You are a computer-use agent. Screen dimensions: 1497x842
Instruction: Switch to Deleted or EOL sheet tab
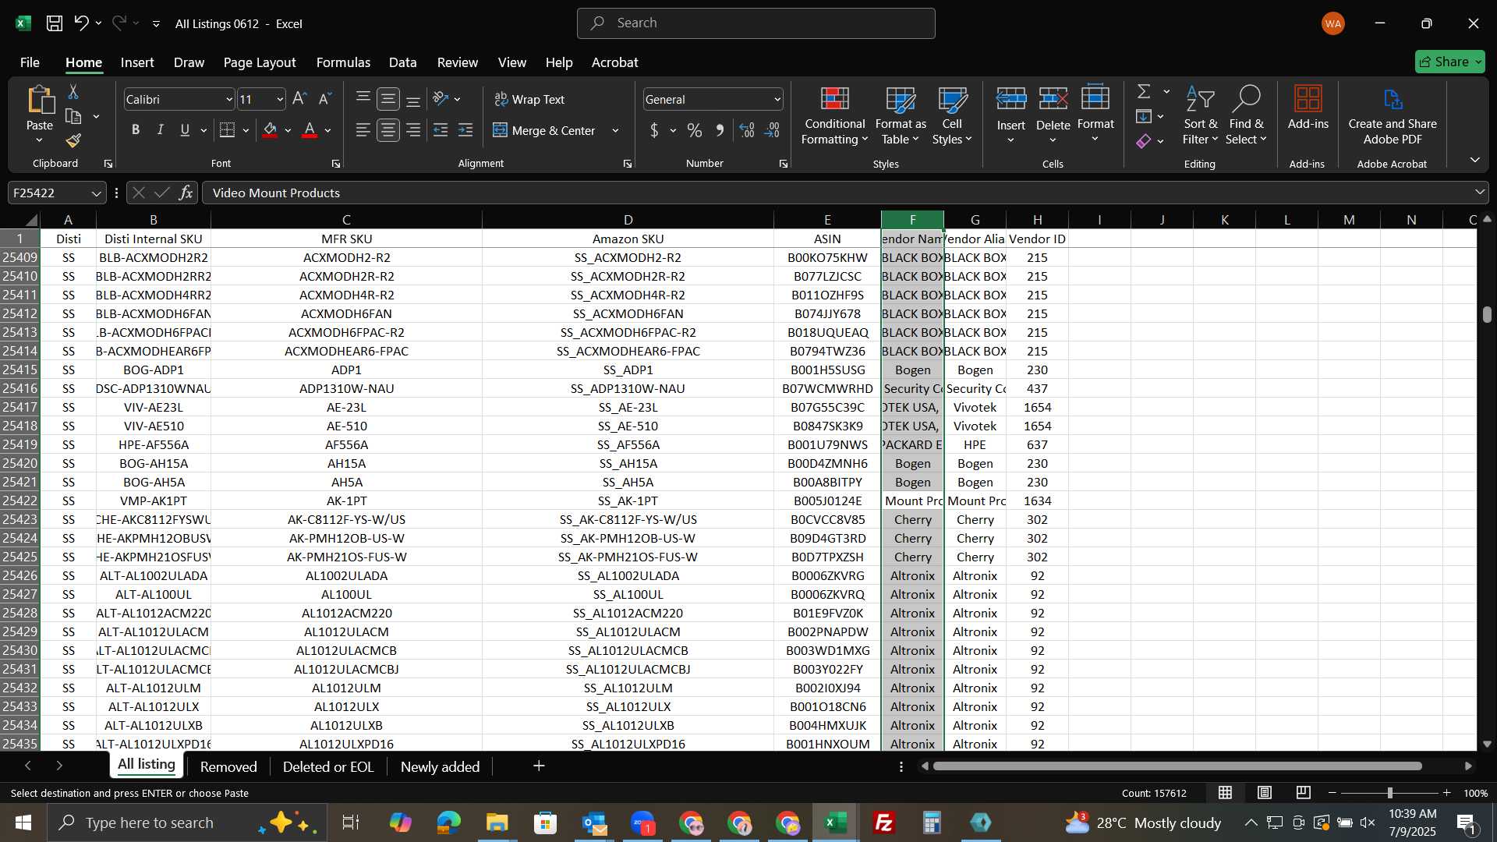pos(328,766)
